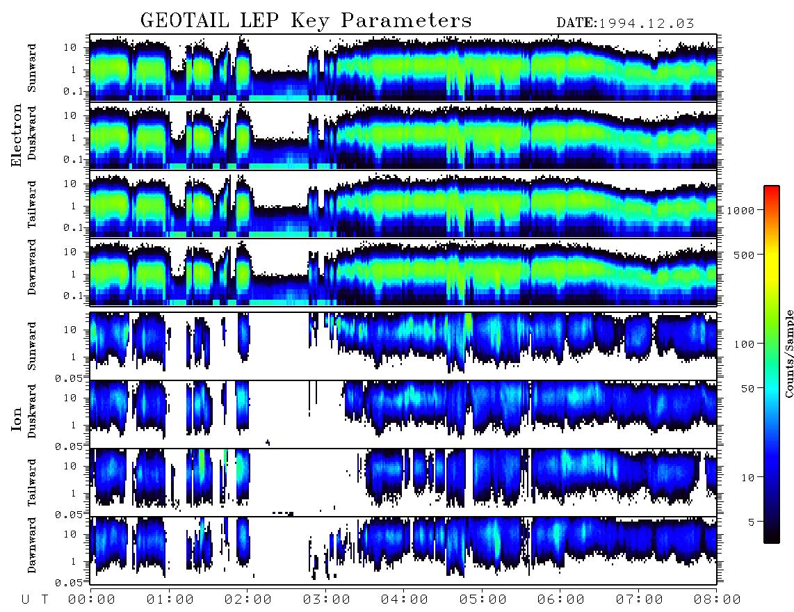794x612 pixels.
Task: Click the "5" color scale label
Action: (752, 522)
